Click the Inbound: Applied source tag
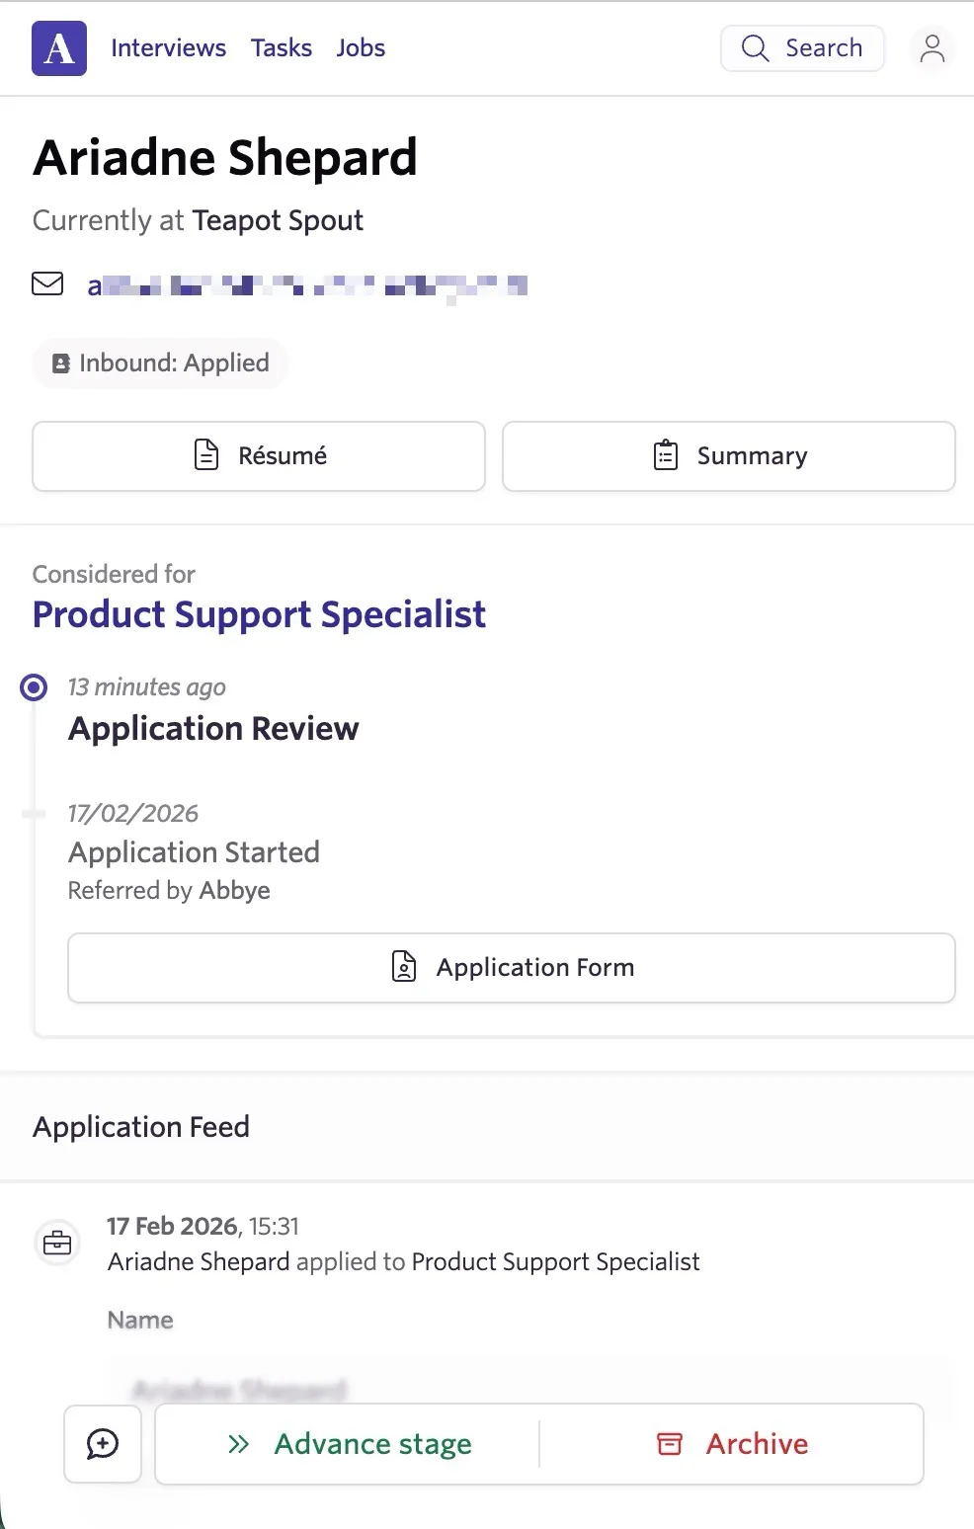This screenshot has width=974, height=1529. coord(160,363)
